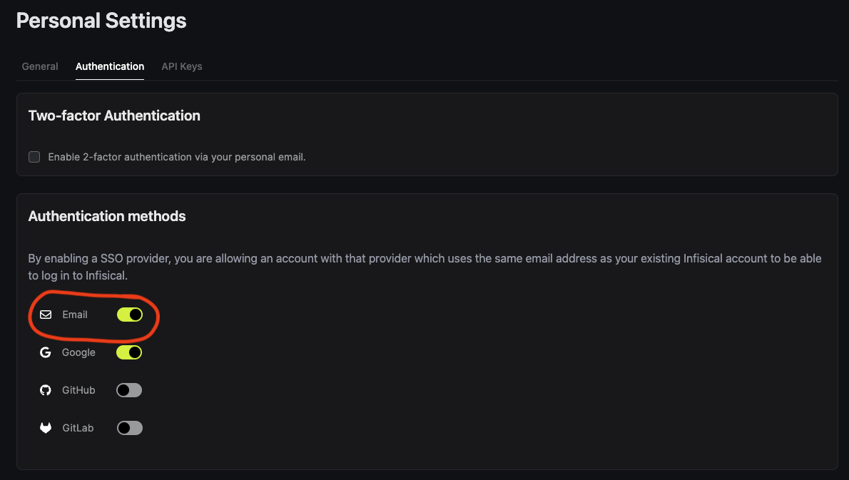
Task: Click the Personal Settings page heading
Action: [x=101, y=21]
